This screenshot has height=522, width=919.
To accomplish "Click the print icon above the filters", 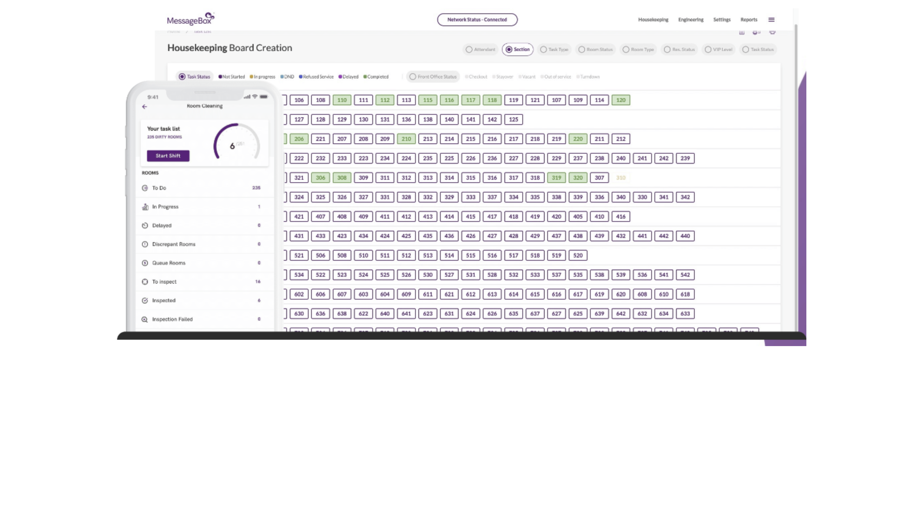I will pyautogui.click(x=772, y=32).
